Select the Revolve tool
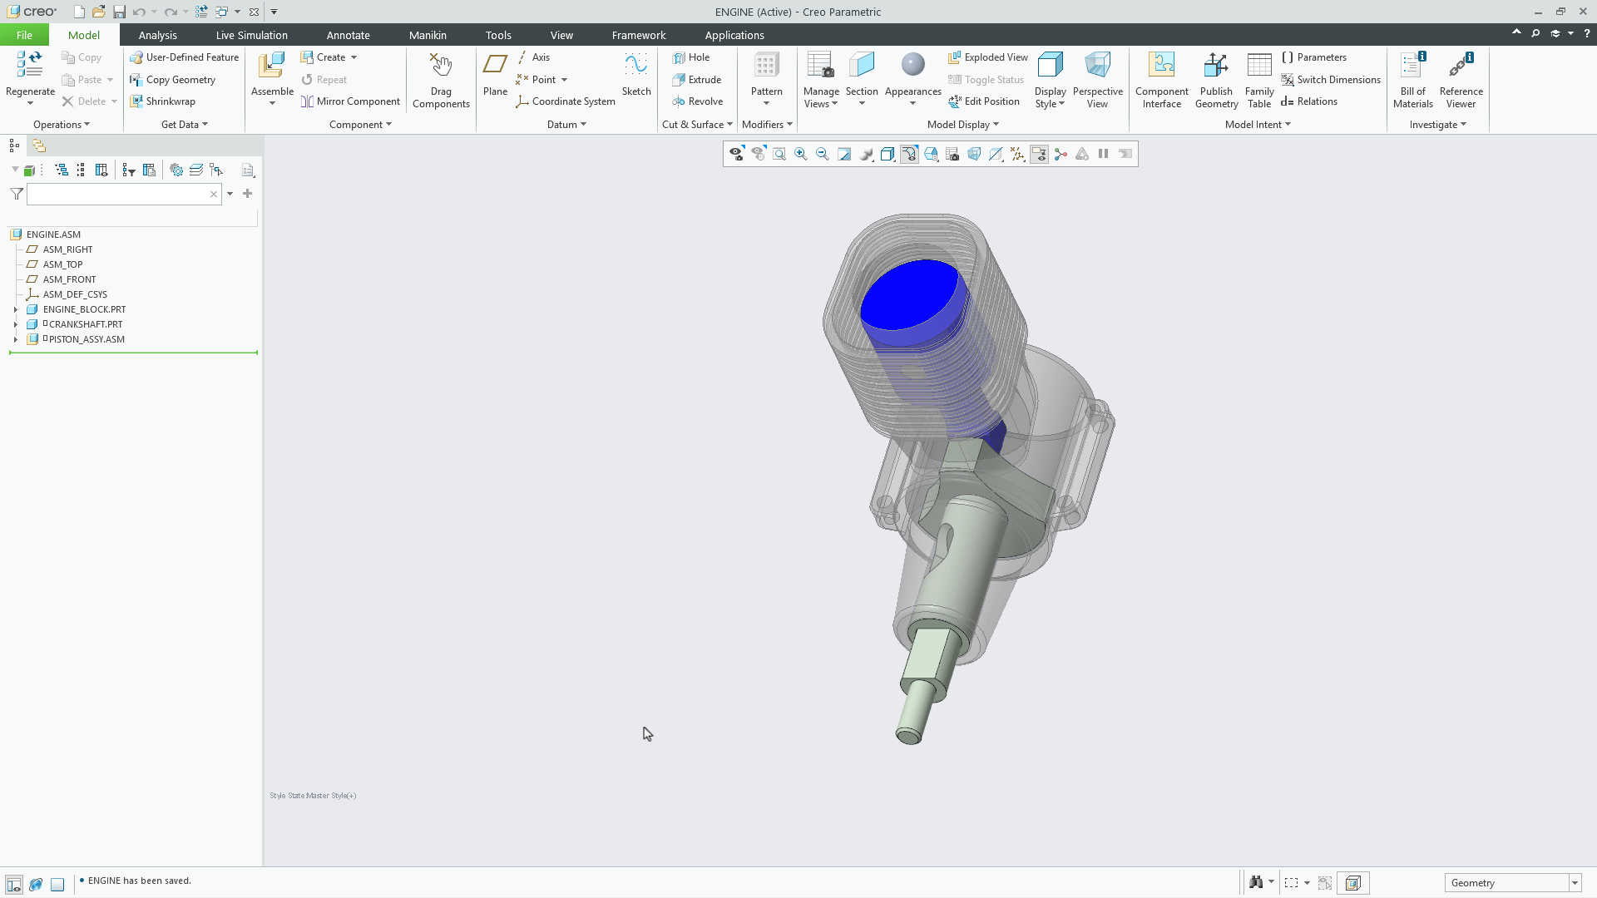The width and height of the screenshot is (1597, 898). tap(697, 101)
